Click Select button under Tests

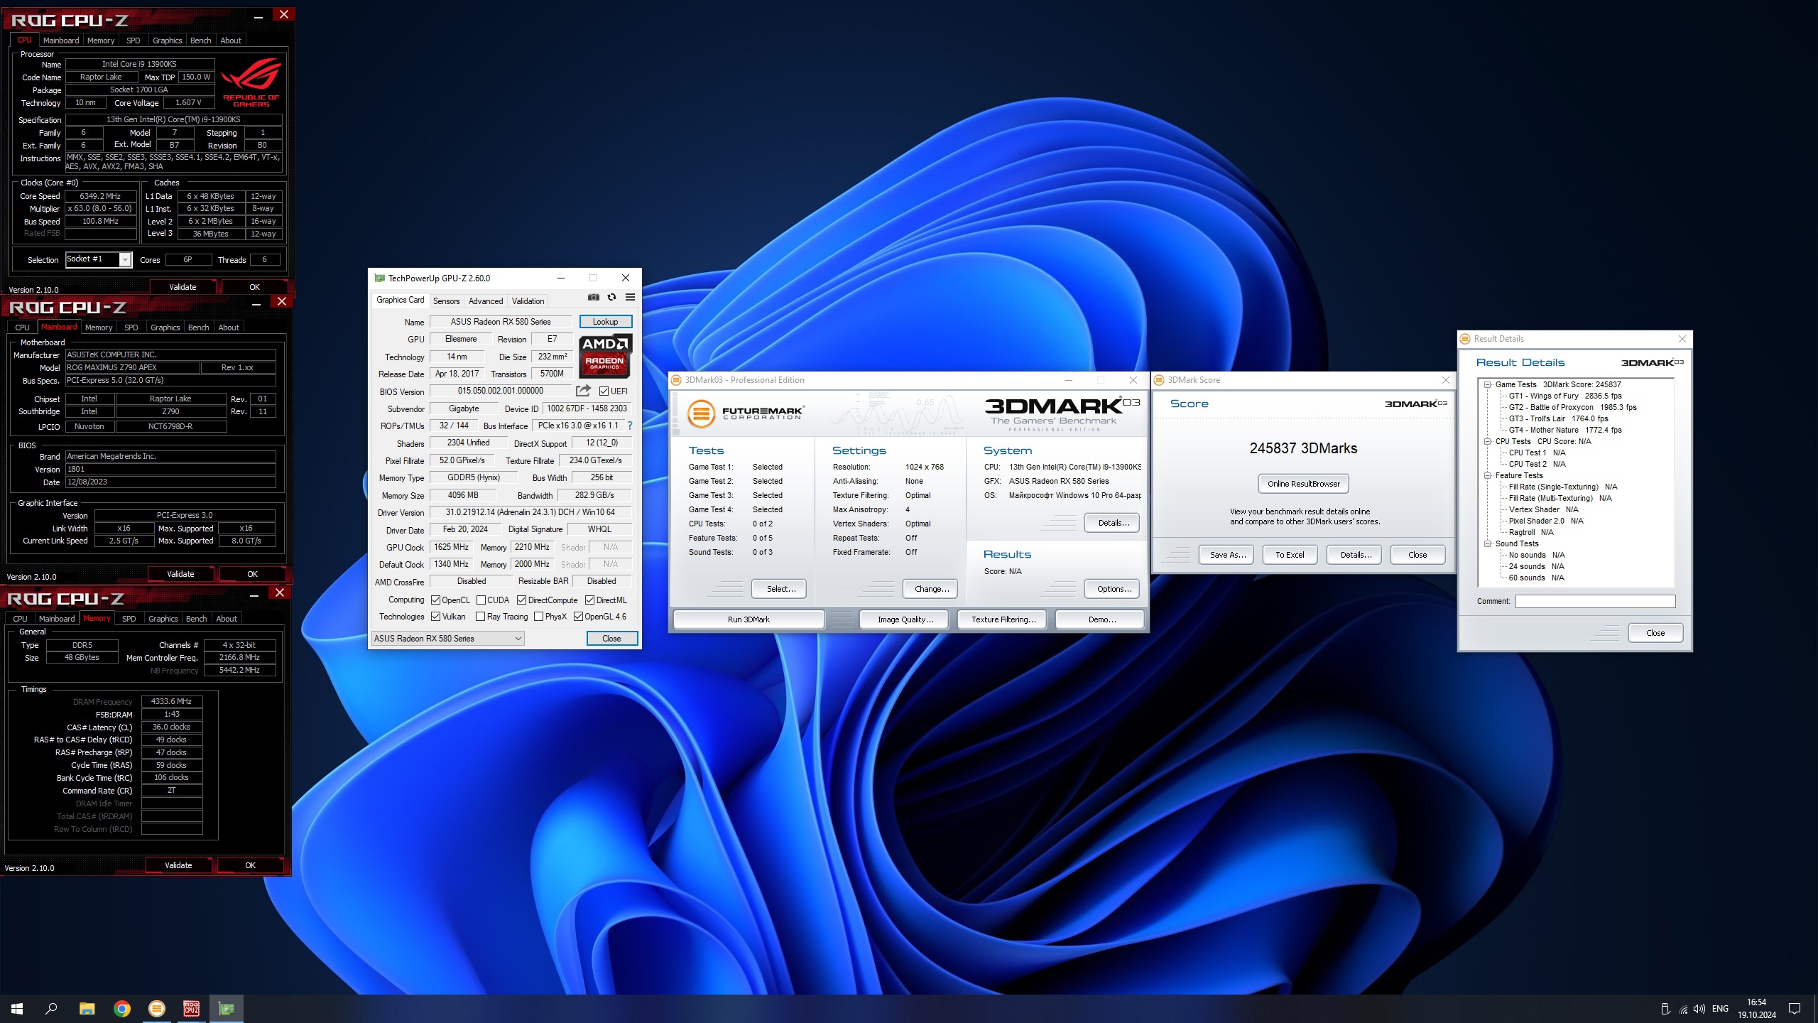(779, 589)
